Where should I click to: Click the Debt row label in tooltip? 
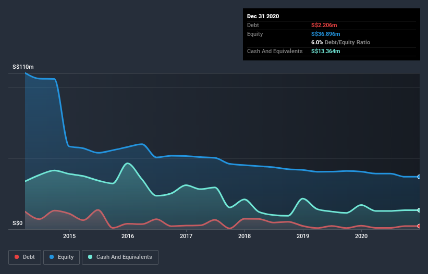253,25
